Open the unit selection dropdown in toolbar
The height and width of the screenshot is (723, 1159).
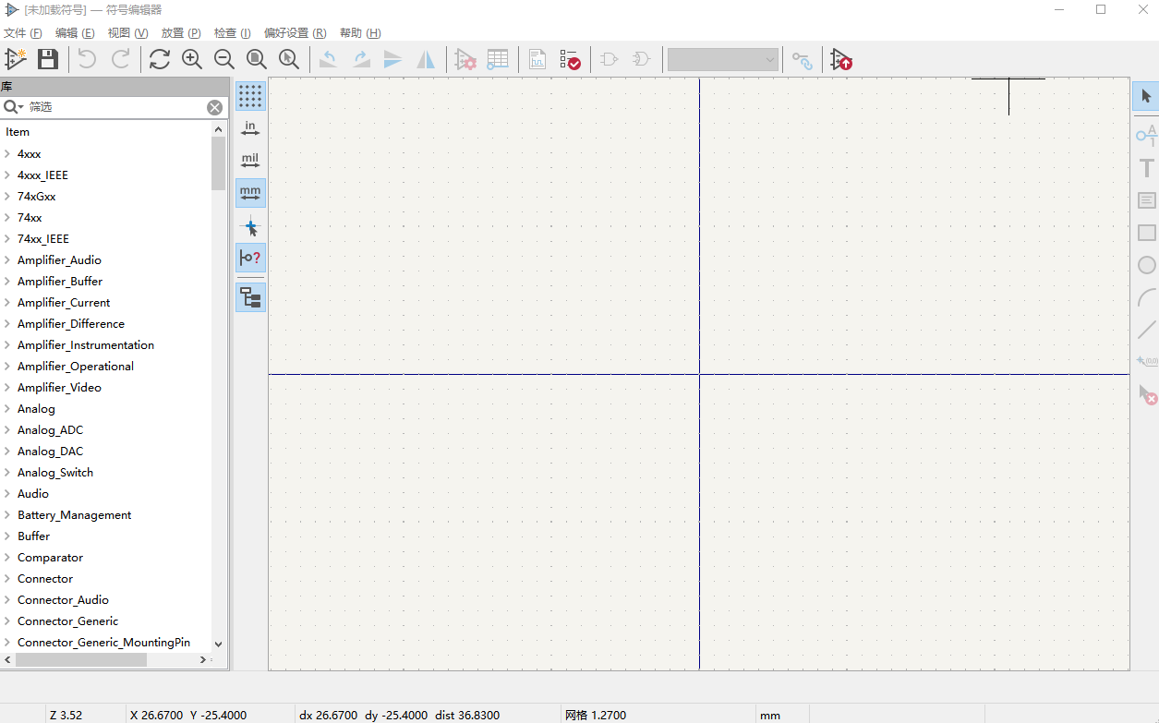723,60
